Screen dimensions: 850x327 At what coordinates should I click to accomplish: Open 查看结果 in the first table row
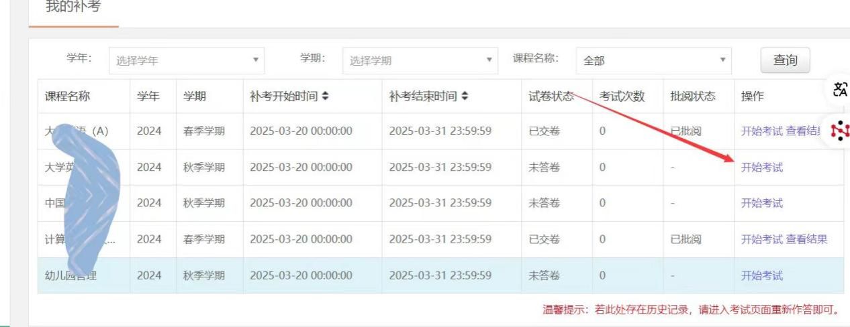pyautogui.click(x=804, y=131)
